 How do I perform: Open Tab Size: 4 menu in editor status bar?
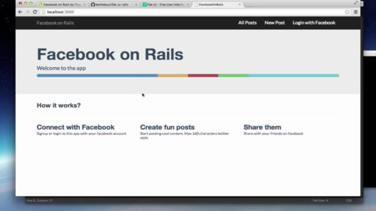pyautogui.click(x=320, y=200)
